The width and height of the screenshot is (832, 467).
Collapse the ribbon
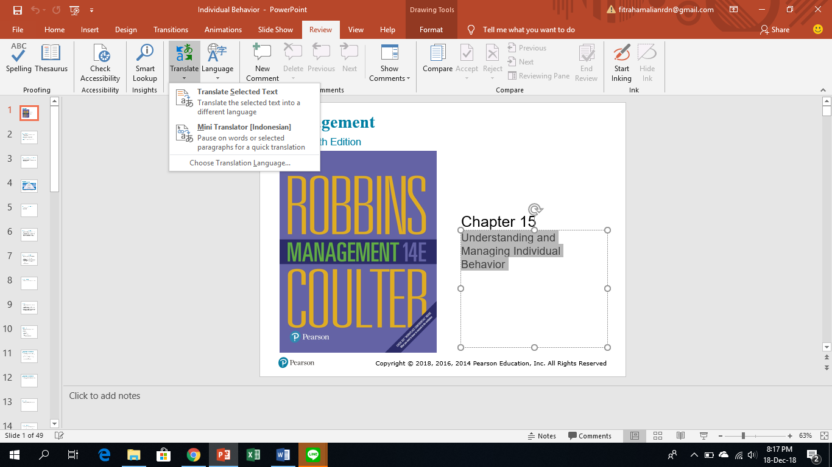[x=823, y=89]
